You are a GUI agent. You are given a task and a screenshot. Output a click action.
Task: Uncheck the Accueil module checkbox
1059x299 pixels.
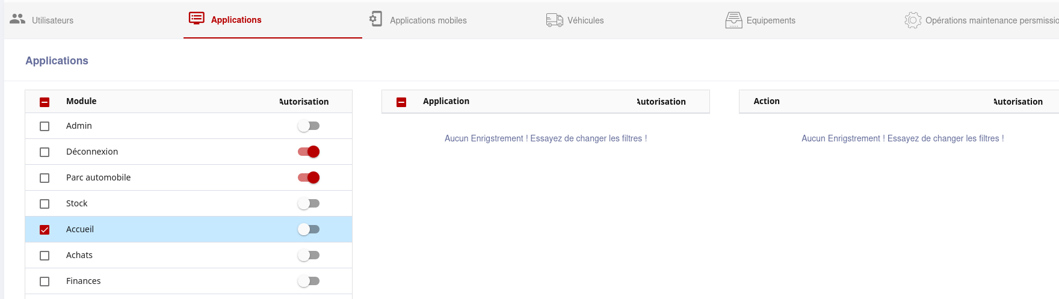[45, 230]
